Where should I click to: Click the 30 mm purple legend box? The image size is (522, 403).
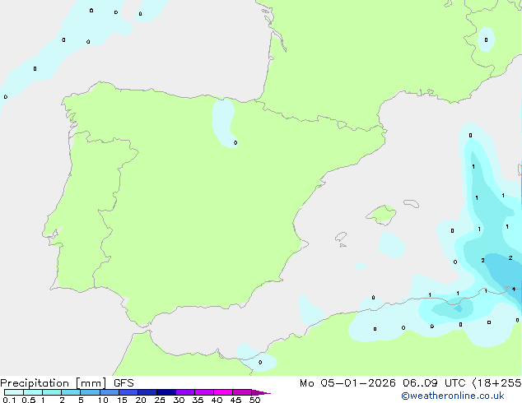[x=185, y=392]
